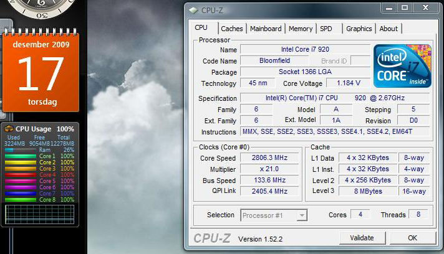Click the Name field Intel Core i7 920
This screenshot has height=254, width=444.
coord(305,49)
